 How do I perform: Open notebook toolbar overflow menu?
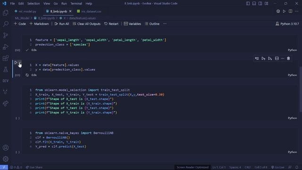tap(165, 24)
